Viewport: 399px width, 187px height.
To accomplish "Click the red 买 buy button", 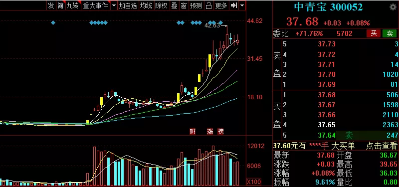I will coord(374,33).
